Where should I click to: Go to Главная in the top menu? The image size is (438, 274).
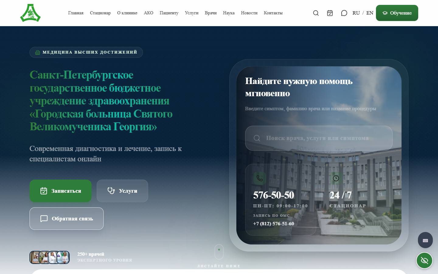pos(76,13)
